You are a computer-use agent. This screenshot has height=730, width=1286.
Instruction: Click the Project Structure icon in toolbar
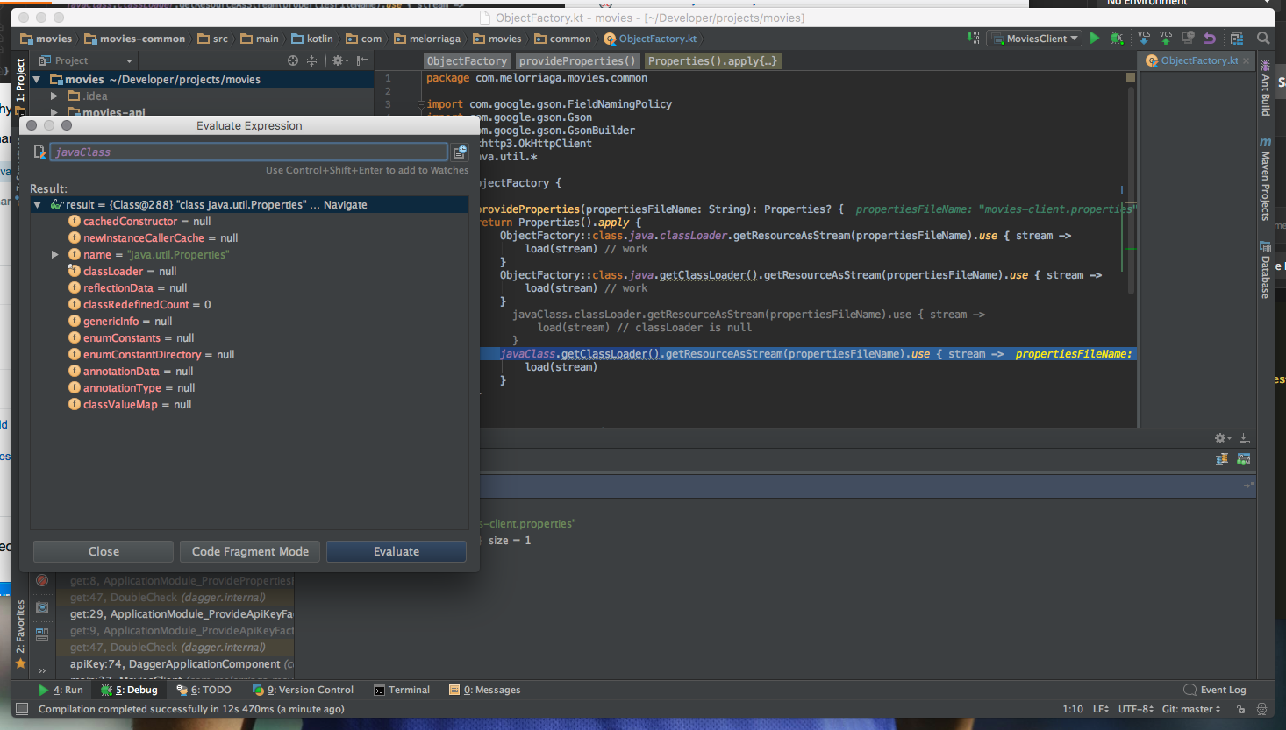coord(1237,38)
